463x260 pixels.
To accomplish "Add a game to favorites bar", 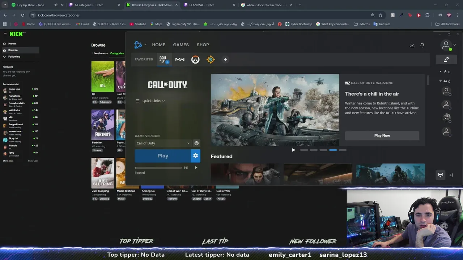I will pos(225,60).
